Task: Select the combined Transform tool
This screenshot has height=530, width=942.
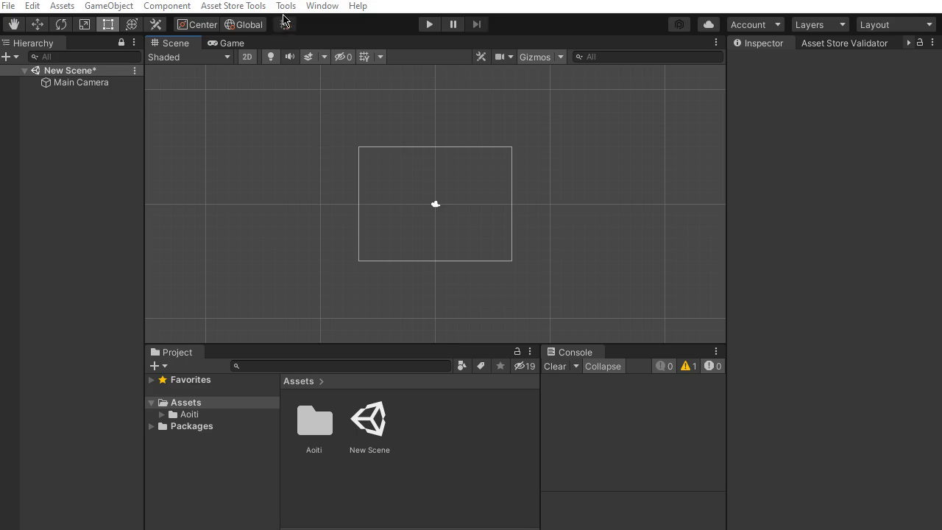Action: point(131,24)
